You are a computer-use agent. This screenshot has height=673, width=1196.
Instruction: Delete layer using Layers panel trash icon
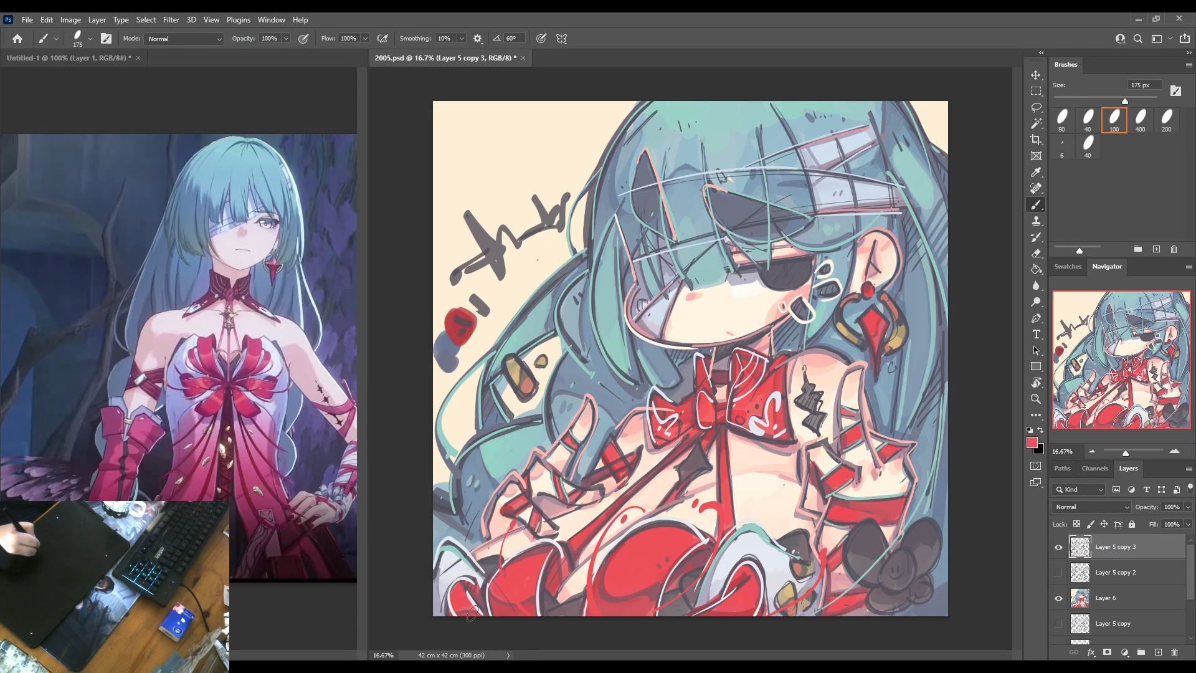[1175, 652]
